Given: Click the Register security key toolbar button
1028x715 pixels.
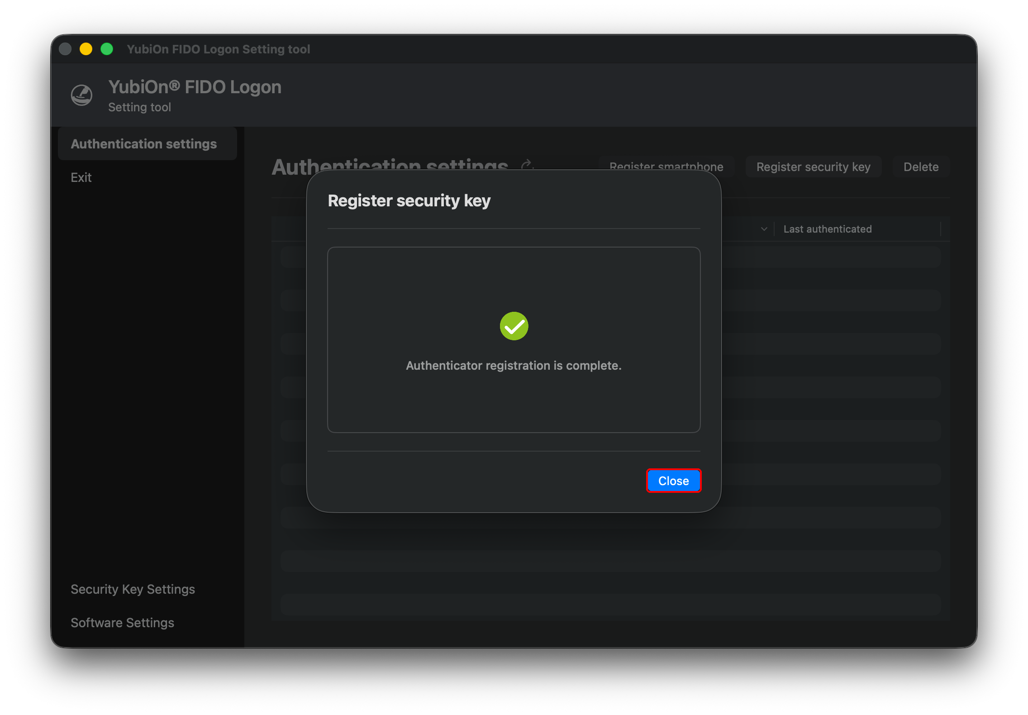Looking at the screenshot, I should tap(813, 167).
